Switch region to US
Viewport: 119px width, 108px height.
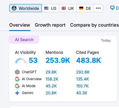point(50,8)
